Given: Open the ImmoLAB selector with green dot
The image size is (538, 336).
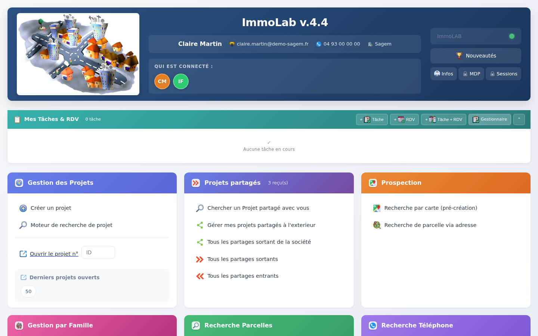Looking at the screenshot, I should pos(476,36).
